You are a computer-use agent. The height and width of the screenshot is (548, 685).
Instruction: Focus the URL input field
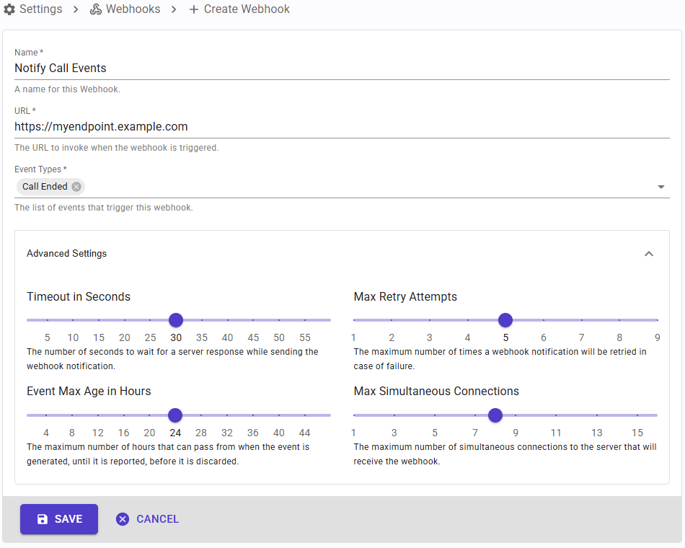[x=342, y=127]
